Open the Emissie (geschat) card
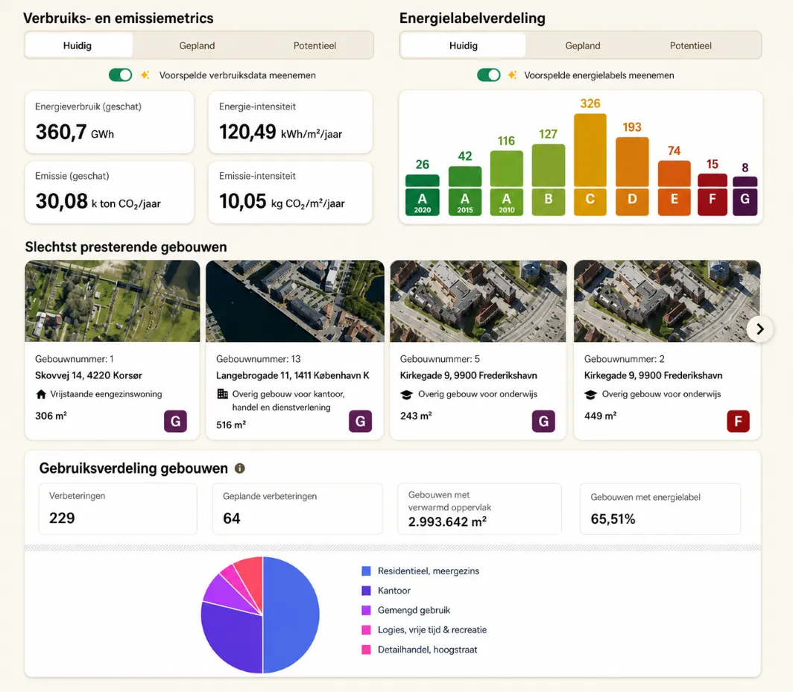The image size is (793, 692). tap(110, 192)
